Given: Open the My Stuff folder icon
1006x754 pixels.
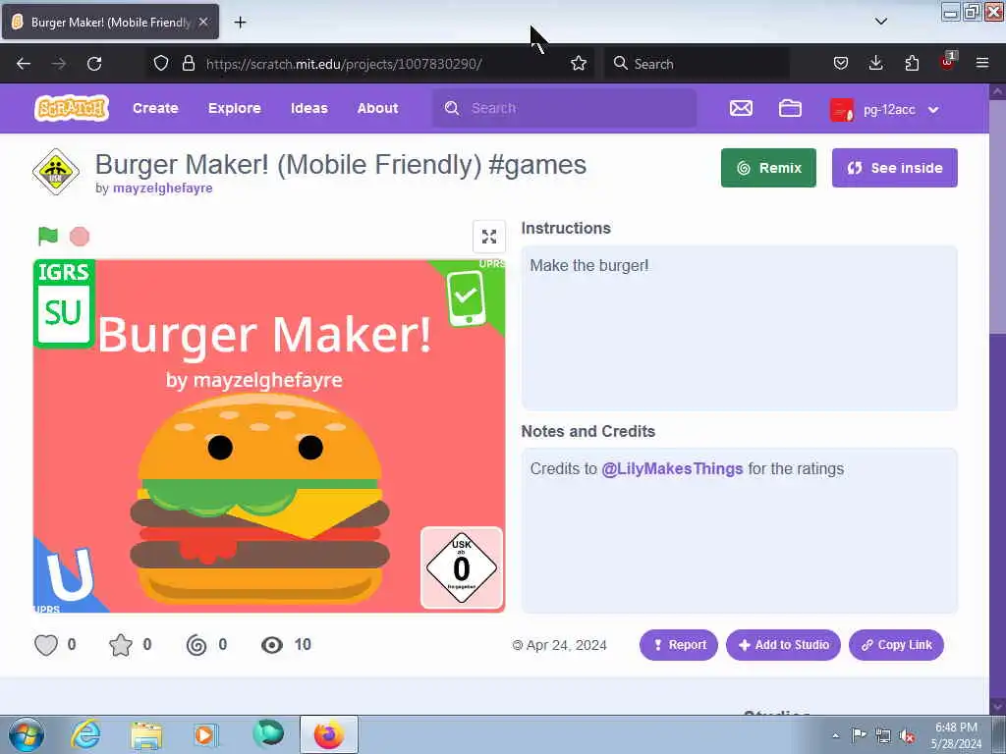Looking at the screenshot, I should click(790, 108).
